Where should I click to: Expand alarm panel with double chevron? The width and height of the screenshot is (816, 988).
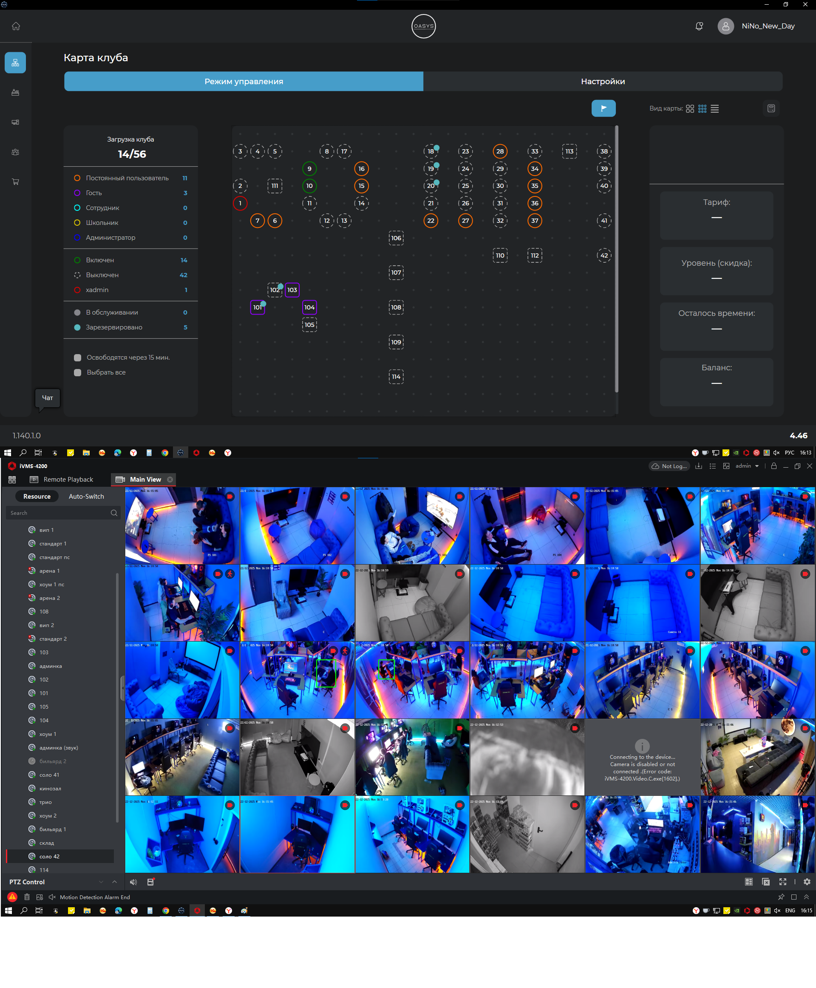pyautogui.click(x=806, y=897)
